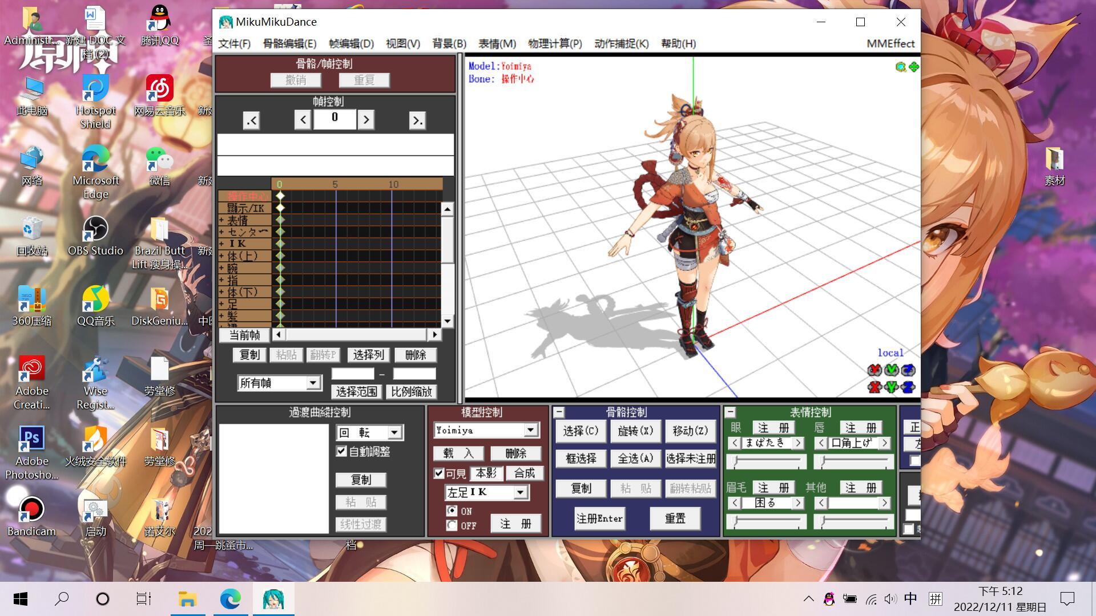Advance one frame with > button
The width and height of the screenshot is (1096, 616).
click(x=366, y=120)
